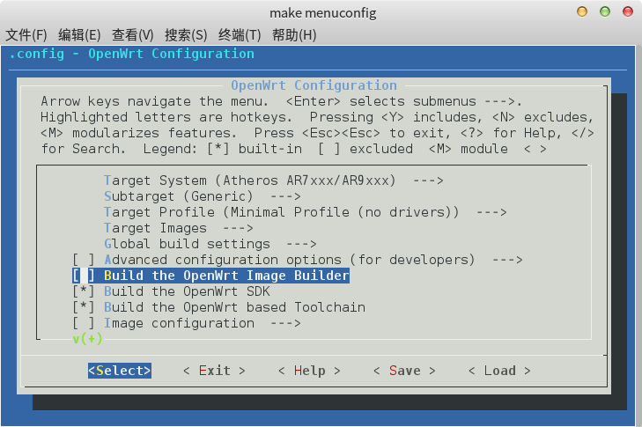Click the highlighted Select button
The image size is (642, 427).
[120, 371]
